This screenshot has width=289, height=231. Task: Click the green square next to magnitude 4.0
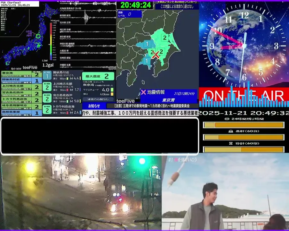[x=112, y=90]
